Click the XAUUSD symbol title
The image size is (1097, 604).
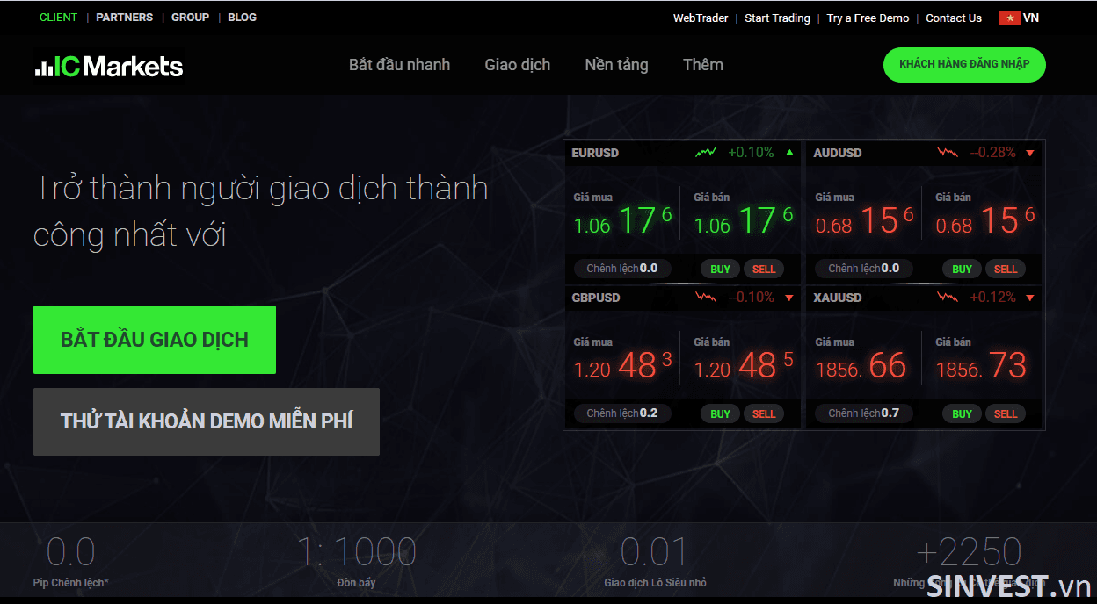click(838, 298)
